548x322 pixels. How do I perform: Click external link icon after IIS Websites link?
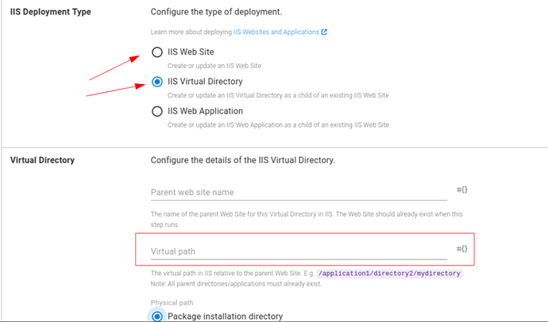(x=324, y=33)
